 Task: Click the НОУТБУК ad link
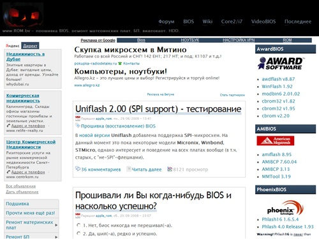point(190,40)
